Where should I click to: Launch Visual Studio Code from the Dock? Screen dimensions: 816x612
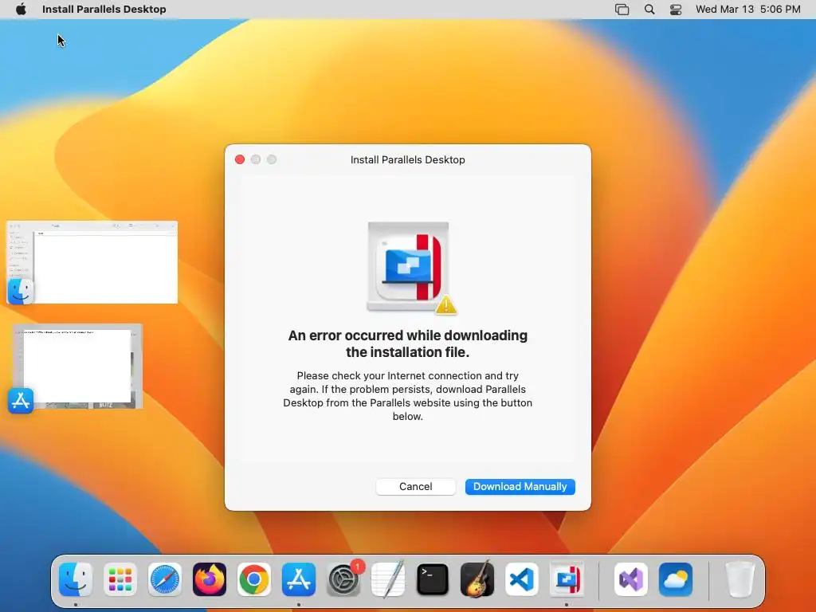pyautogui.click(x=522, y=579)
